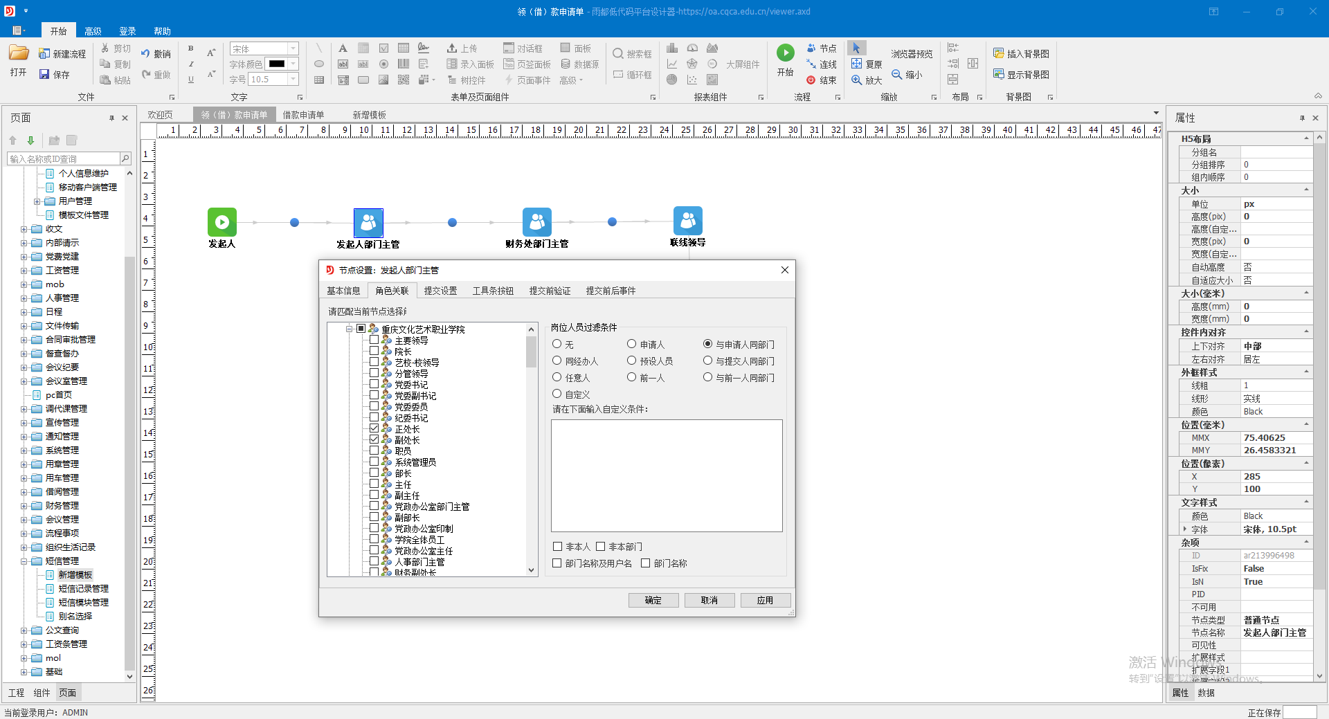The height and width of the screenshot is (719, 1329).
Task: Select the 与提交人同部门 radio button
Action: tap(707, 361)
